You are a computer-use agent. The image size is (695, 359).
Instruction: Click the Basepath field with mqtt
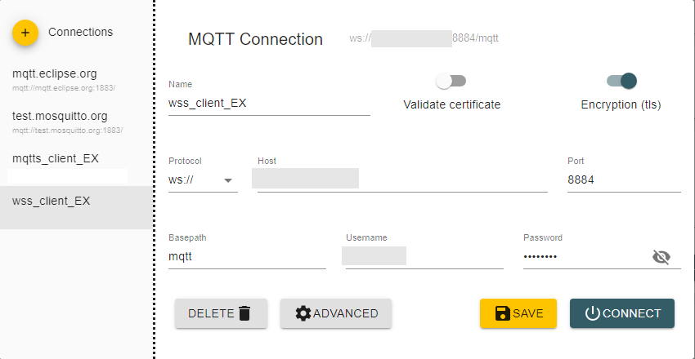pyautogui.click(x=246, y=256)
